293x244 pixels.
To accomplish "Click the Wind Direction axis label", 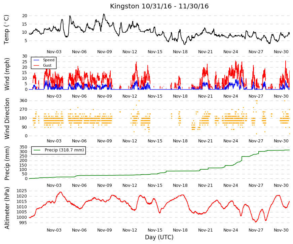I will [x=6, y=118].
